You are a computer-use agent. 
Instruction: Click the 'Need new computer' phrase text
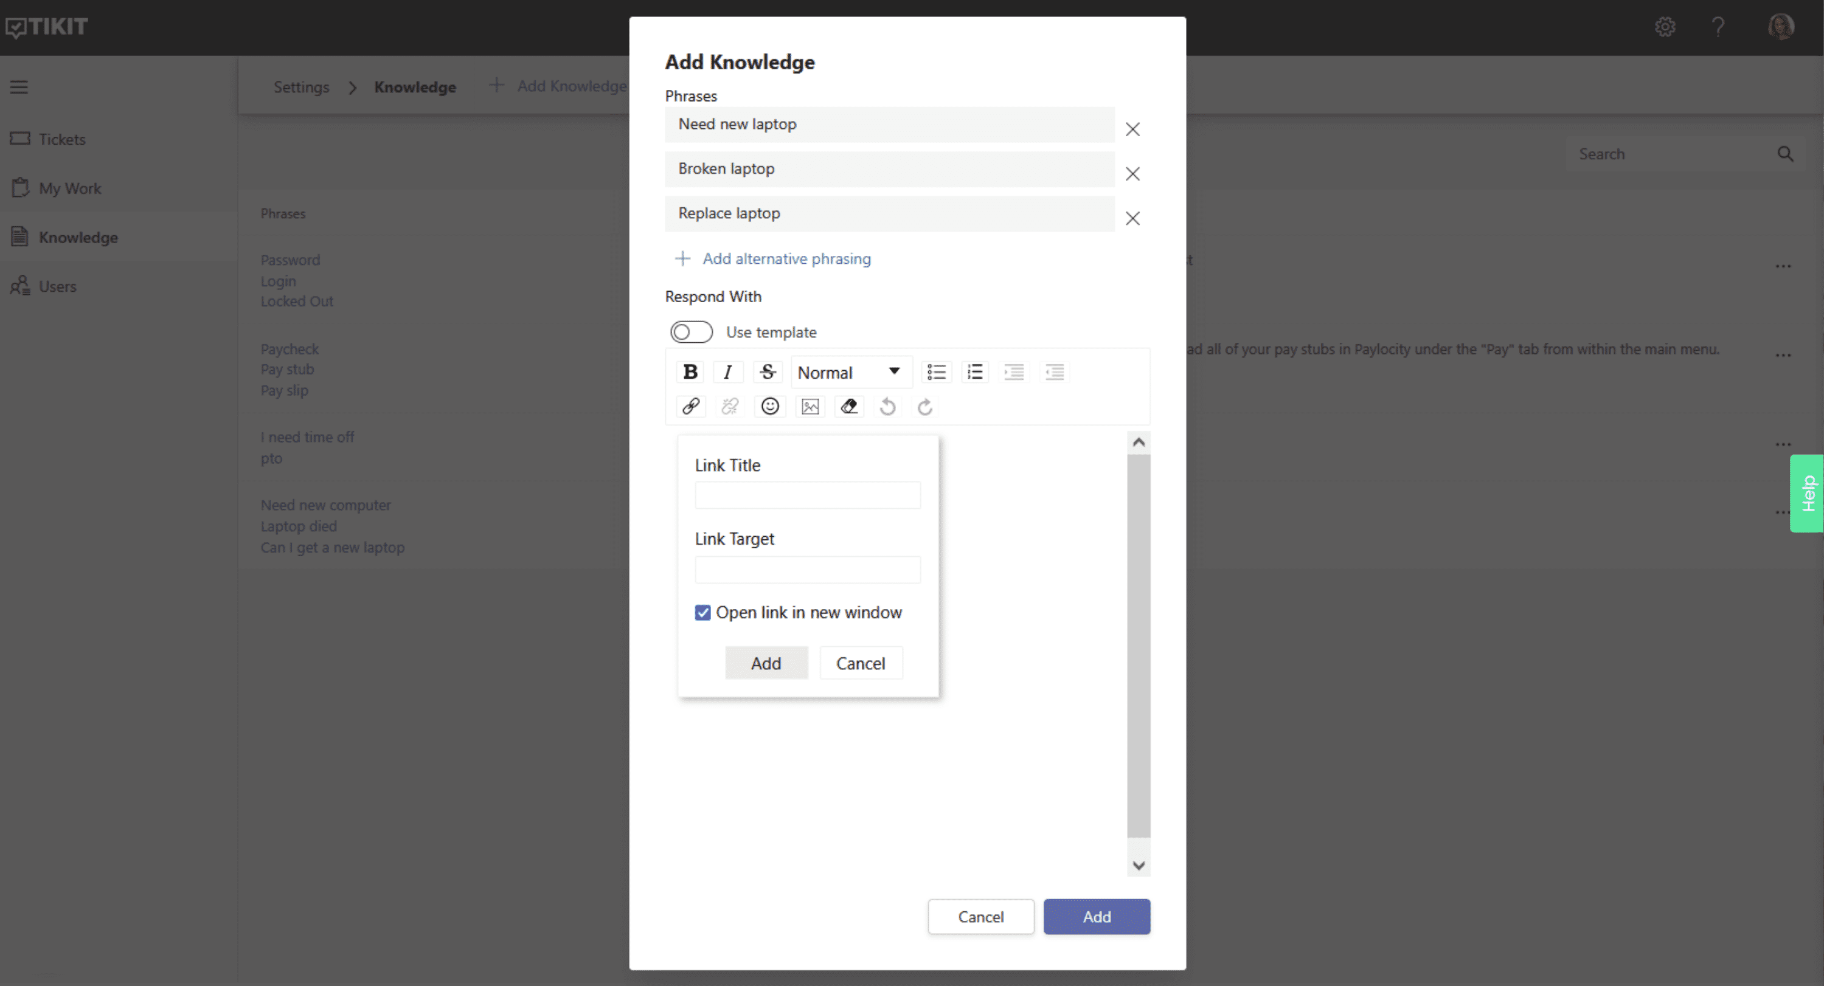326,505
